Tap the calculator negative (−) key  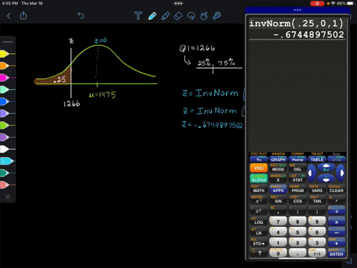[x=317, y=253]
